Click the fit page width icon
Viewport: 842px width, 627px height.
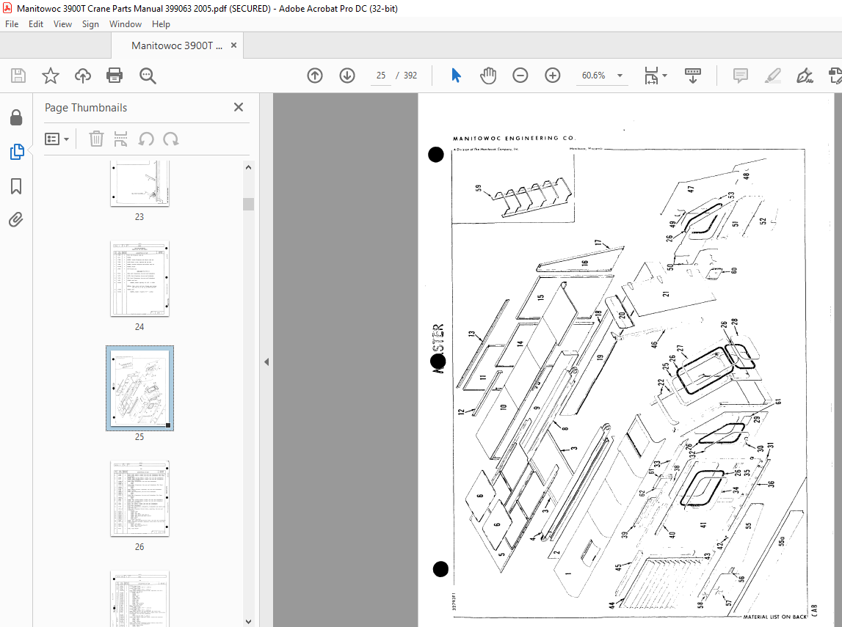coord(651,76)
